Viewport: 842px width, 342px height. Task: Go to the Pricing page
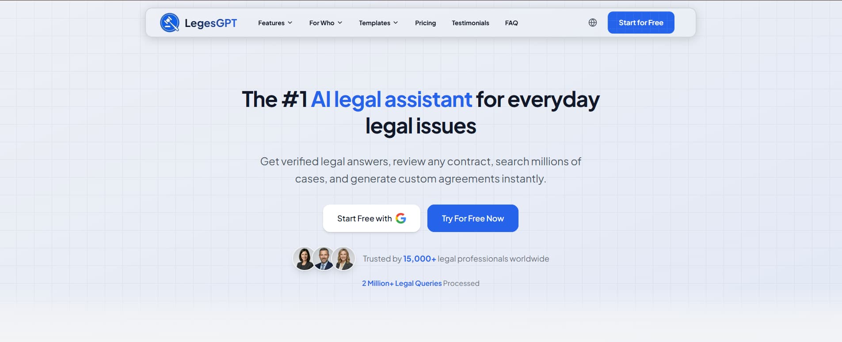tap(425, 23)
